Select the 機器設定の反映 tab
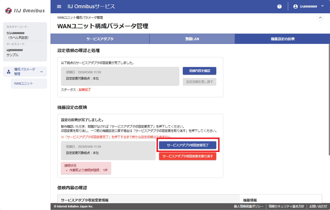The image size is (330, 210). (283, 39)
